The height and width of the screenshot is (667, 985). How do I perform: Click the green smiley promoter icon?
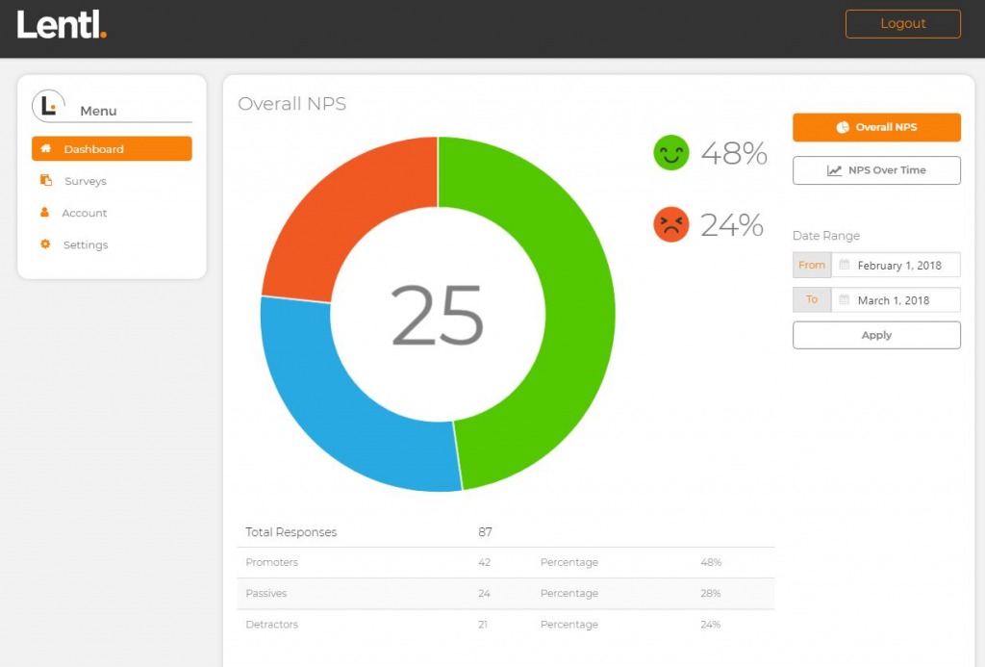click(x=670, y=152)
